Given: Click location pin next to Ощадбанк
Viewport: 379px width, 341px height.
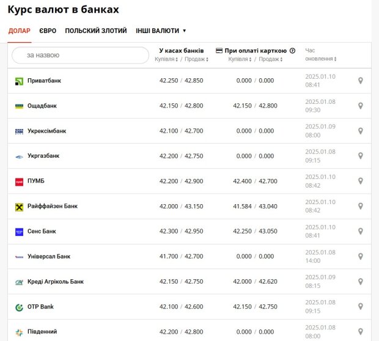Looking at the screenshot, I should point(361,106).
